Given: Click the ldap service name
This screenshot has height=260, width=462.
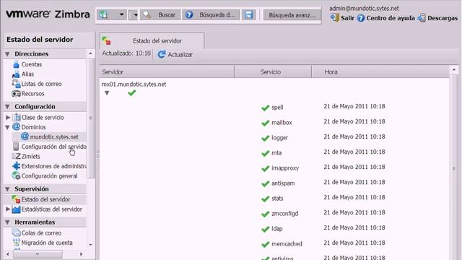Looking at the screenshot, I should click(277, 229).
